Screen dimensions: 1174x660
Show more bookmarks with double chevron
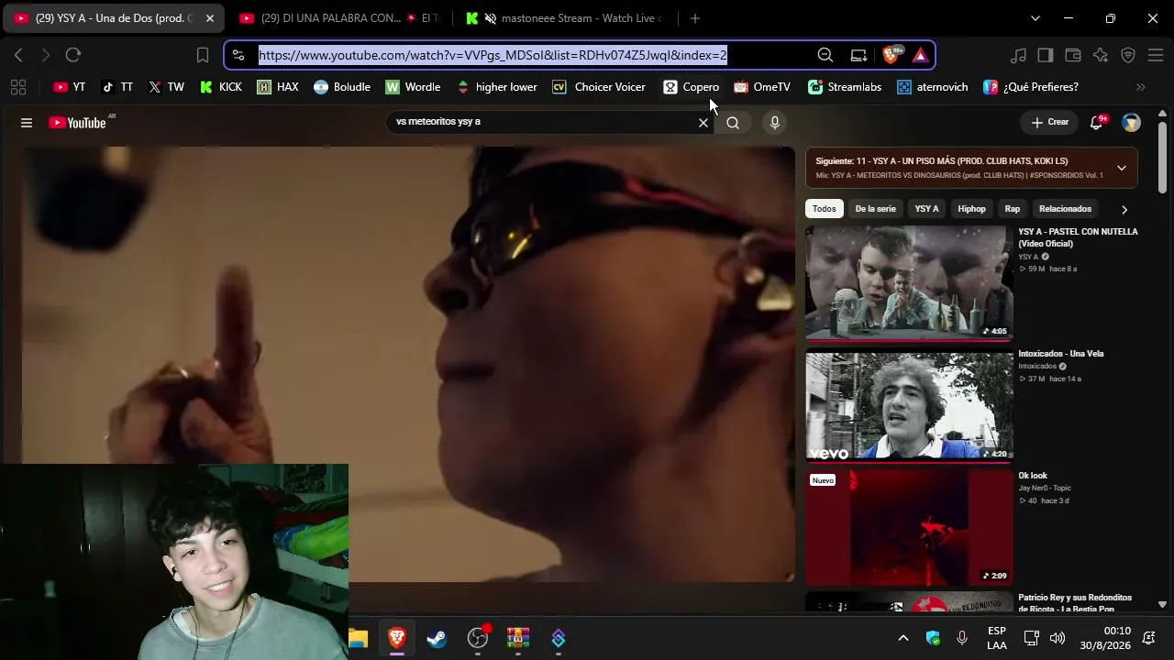point(1141,87)
